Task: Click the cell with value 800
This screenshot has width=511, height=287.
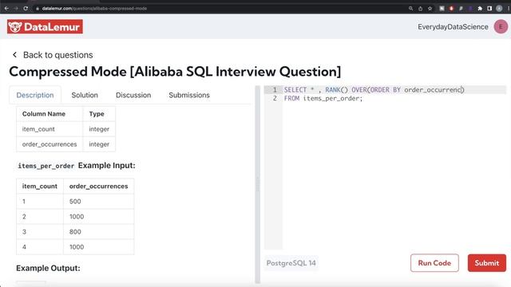Action: pyautogui.click(x=99, y=232)
